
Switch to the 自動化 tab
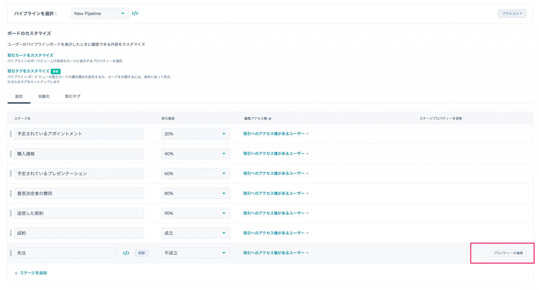pyautogui.click(x=44, y=96)
